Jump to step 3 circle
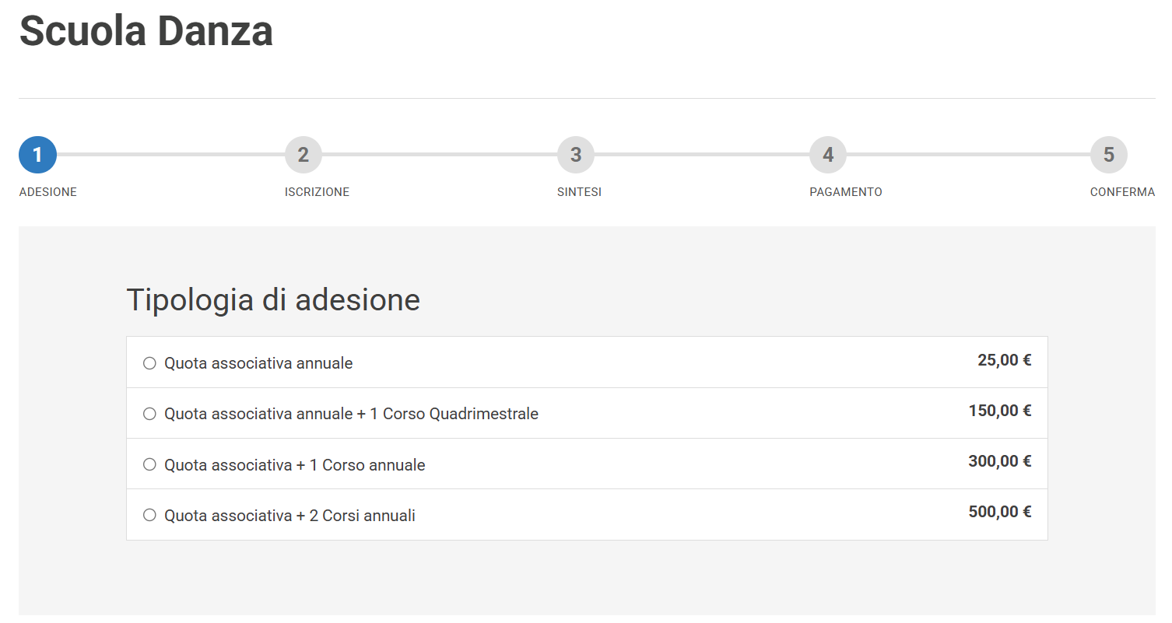 576,155
